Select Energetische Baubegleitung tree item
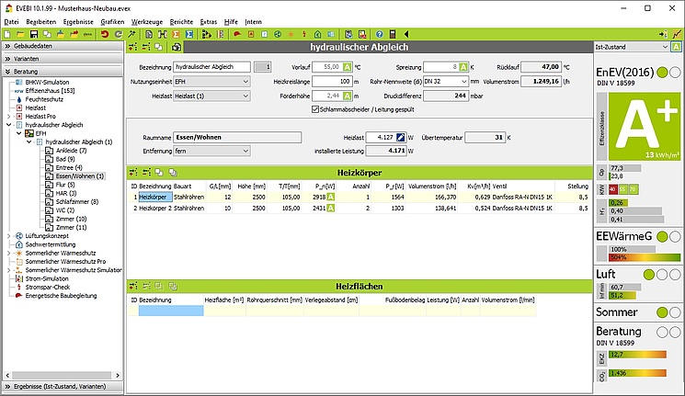This screenshot has height=396, width=685. 61,296
